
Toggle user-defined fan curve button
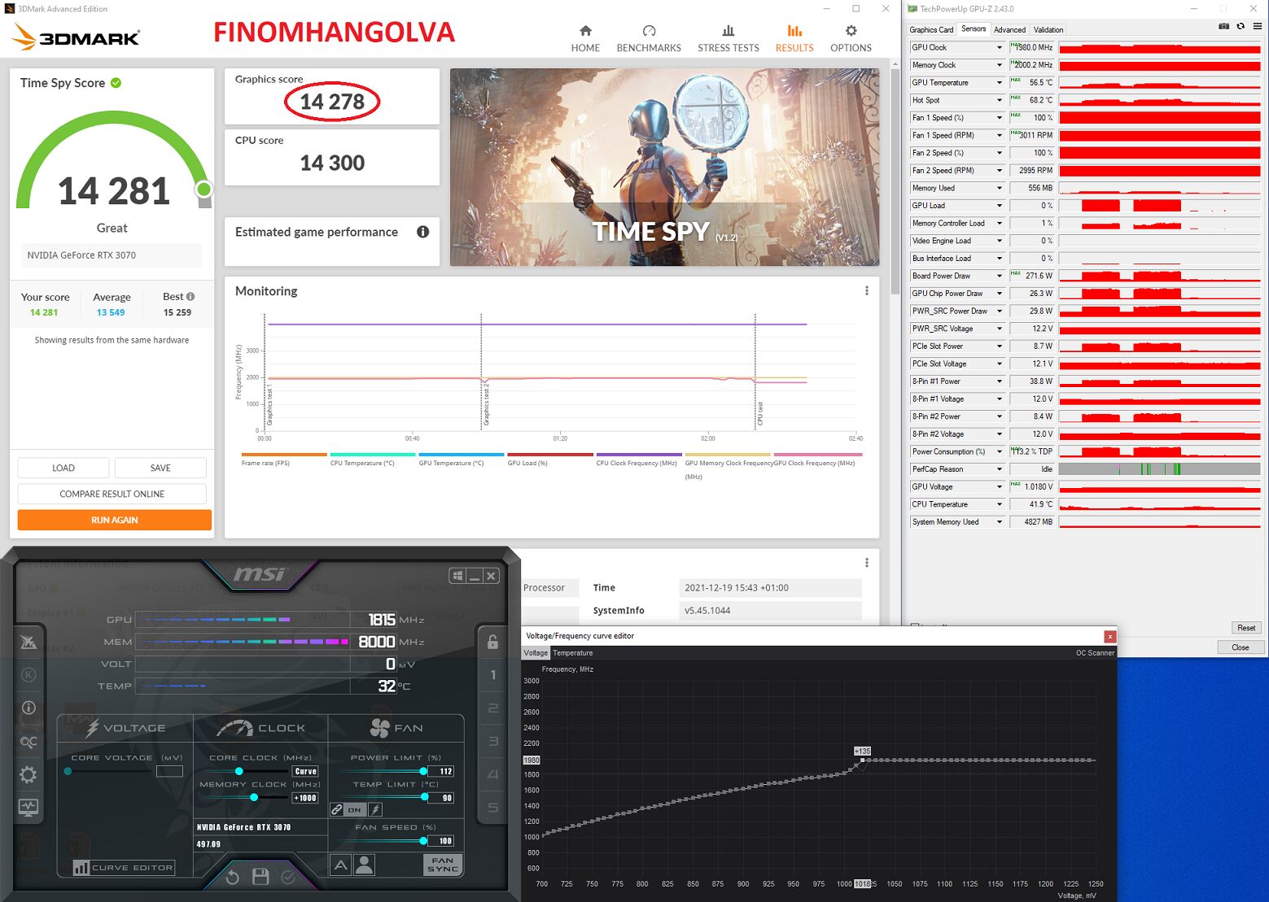pyautogui.click(x=365, y=865)
